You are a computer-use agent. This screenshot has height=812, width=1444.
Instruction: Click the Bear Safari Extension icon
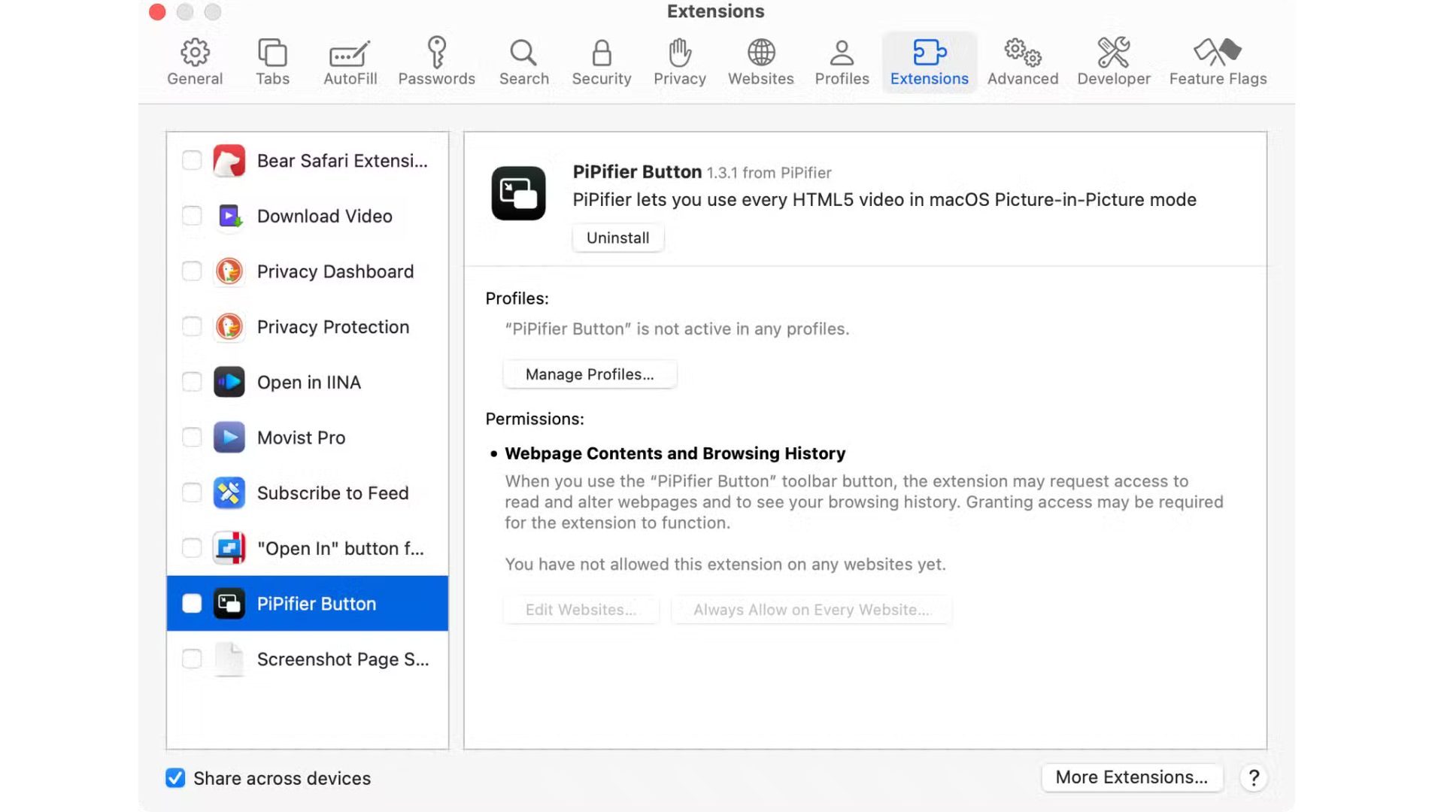(229, 161)
